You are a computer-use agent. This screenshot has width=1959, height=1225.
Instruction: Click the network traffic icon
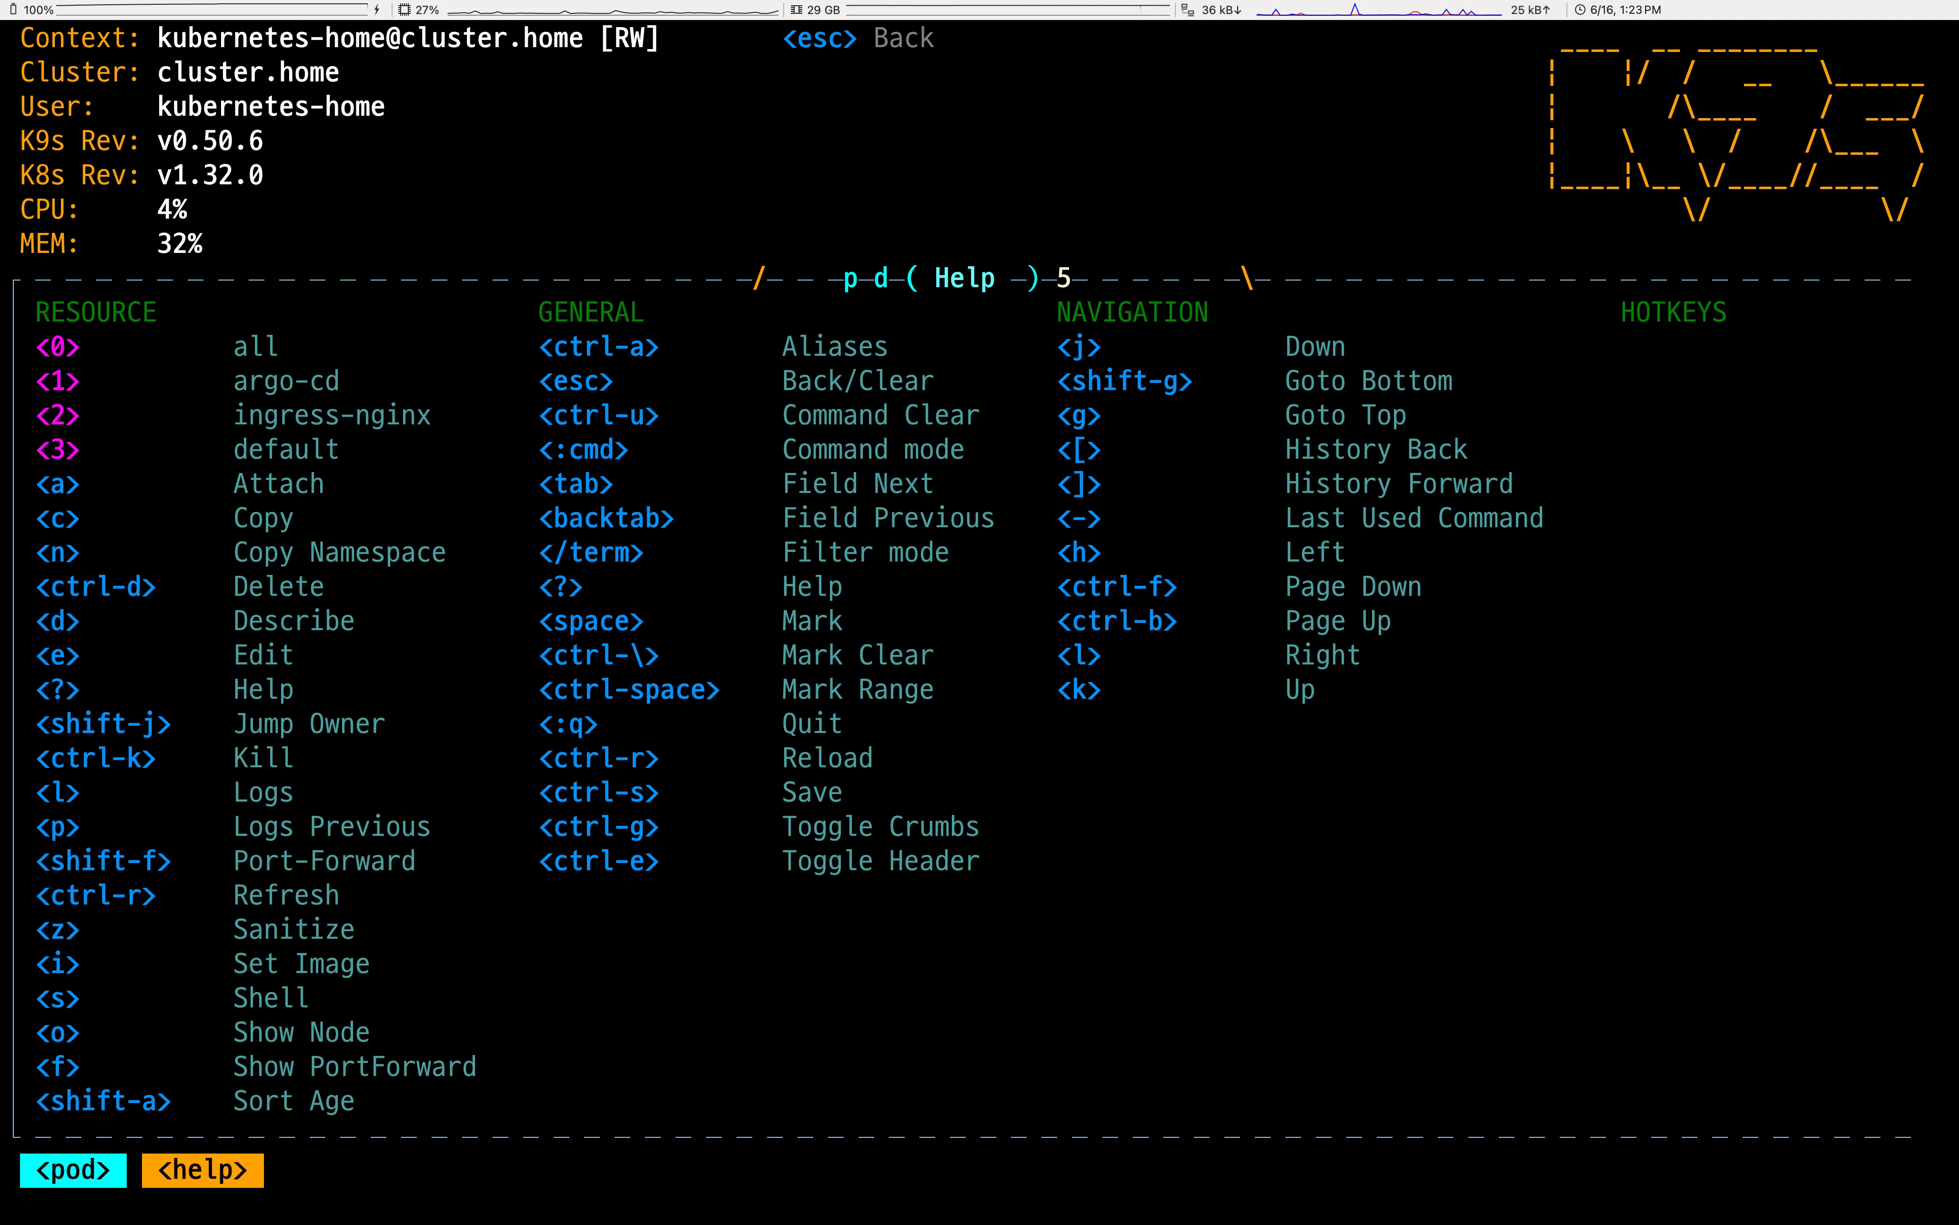point(1187,10)
